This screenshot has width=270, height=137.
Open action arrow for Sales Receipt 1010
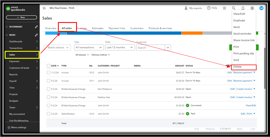click(x=254, y=114)
